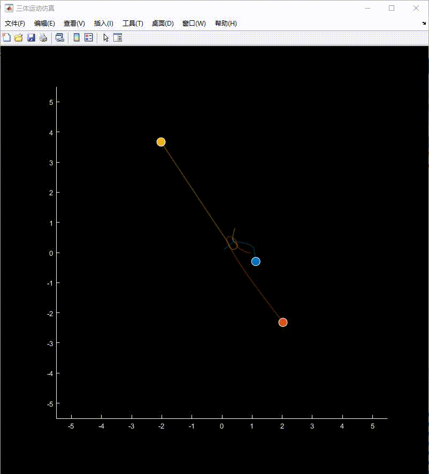Click the Link Plot toolbar icon

[x=59, y=37]
